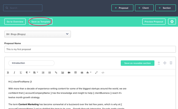Insert a table into the section
Image resolution: width=178 pixels, height=109 pixels.
pyautogui.click(x=75, y=73)
